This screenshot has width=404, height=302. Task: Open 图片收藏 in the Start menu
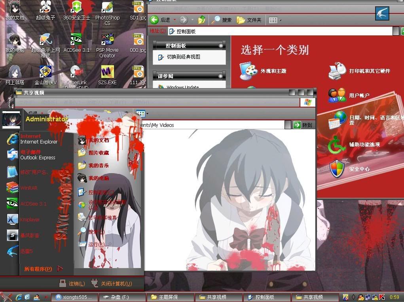click(x=93, y=153)
